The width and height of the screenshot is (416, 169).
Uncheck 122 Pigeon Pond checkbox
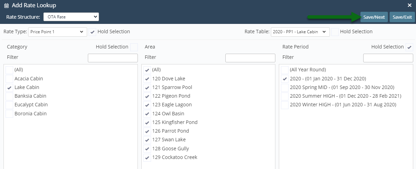(147, 96)
